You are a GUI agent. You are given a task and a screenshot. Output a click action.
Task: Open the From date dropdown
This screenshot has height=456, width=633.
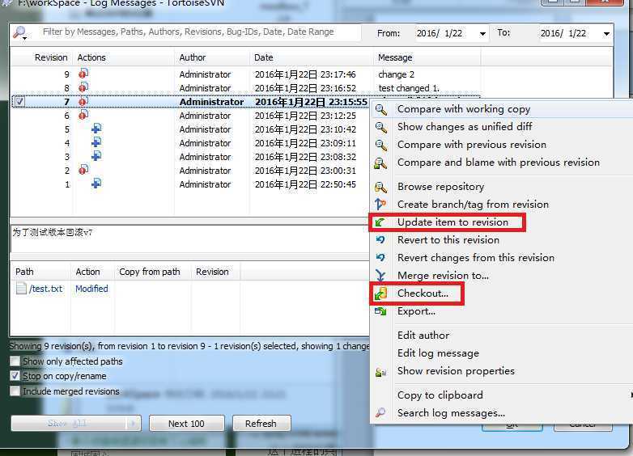(x=482, y=34)
